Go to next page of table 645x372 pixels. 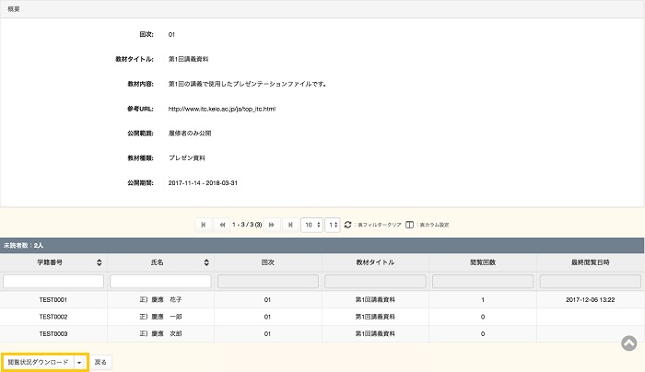[x=272, y=224]
